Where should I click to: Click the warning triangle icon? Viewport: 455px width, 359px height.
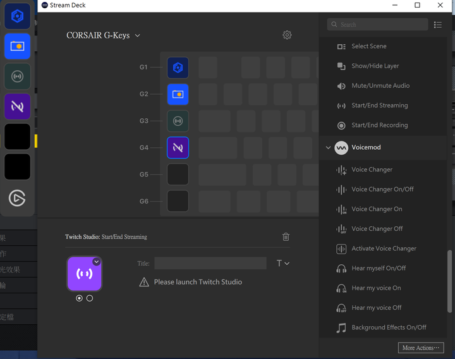pos(144,282)
